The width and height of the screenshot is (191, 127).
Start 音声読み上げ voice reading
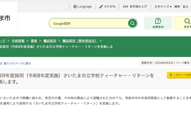point(135,6)
